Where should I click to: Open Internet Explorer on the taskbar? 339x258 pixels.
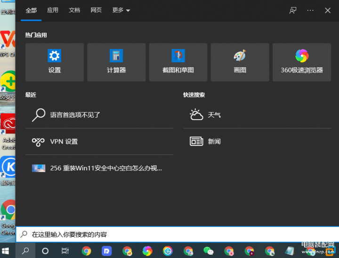168,251
